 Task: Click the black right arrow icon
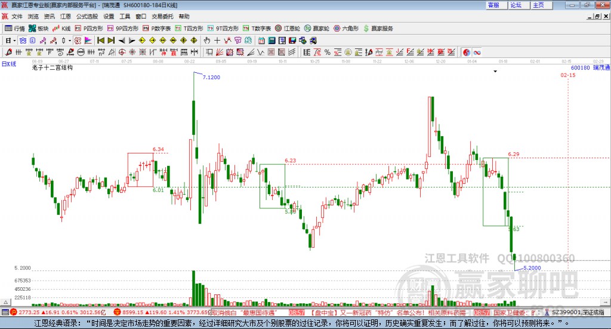pyautogui.click(x=132, y=41)
